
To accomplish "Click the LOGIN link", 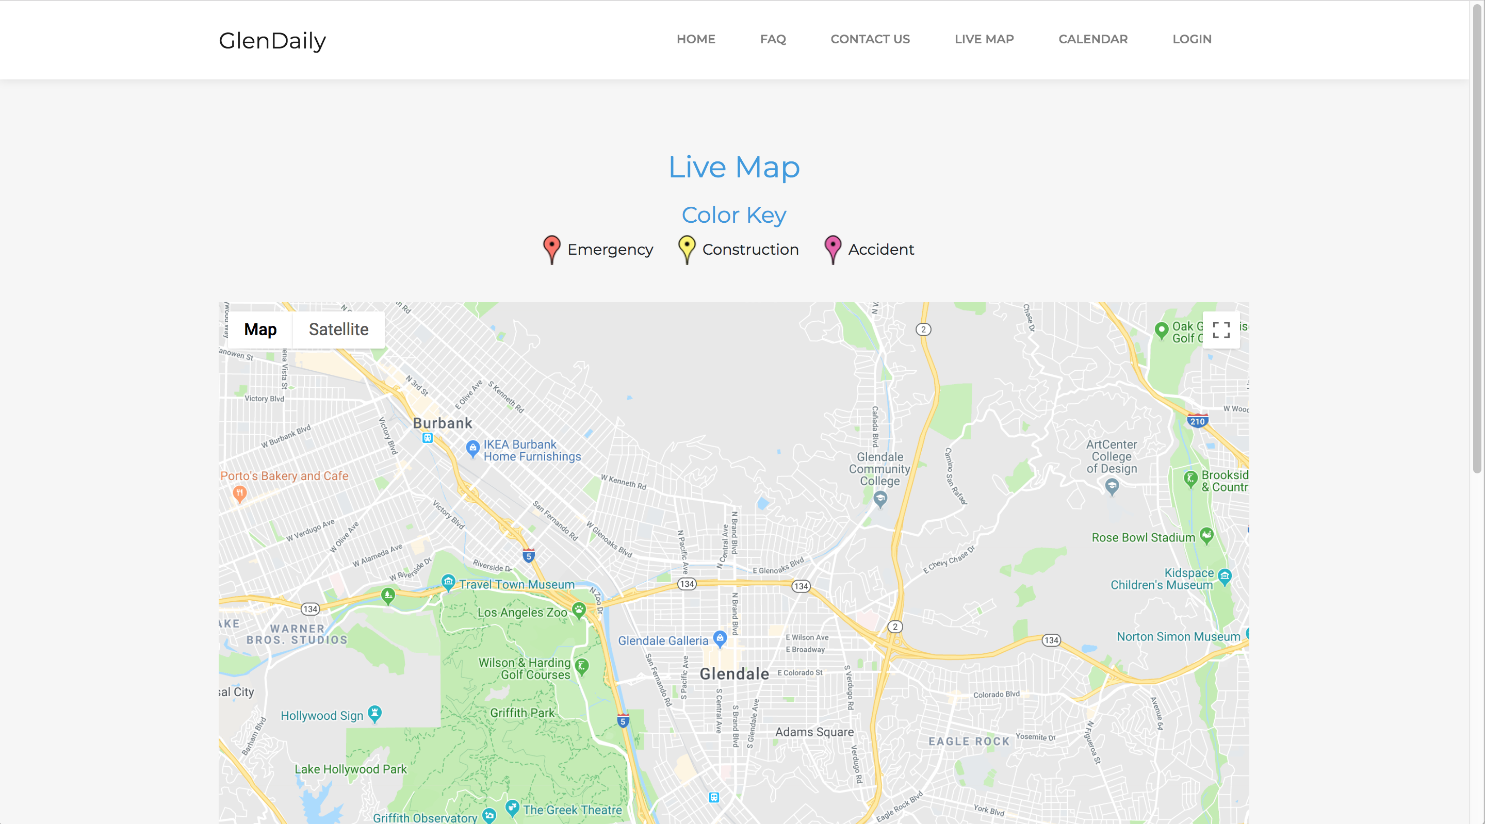I will click(x=1192, y=39).
